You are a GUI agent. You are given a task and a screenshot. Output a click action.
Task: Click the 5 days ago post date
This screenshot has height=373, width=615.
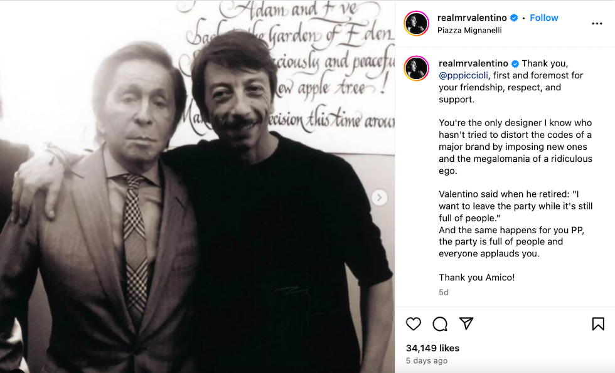427,361
